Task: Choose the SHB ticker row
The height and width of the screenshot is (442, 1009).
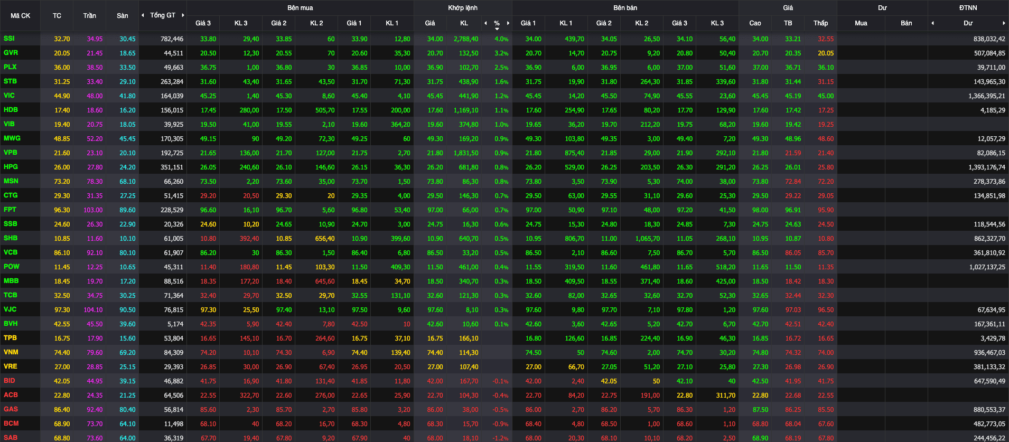Action: pos(10,238)
